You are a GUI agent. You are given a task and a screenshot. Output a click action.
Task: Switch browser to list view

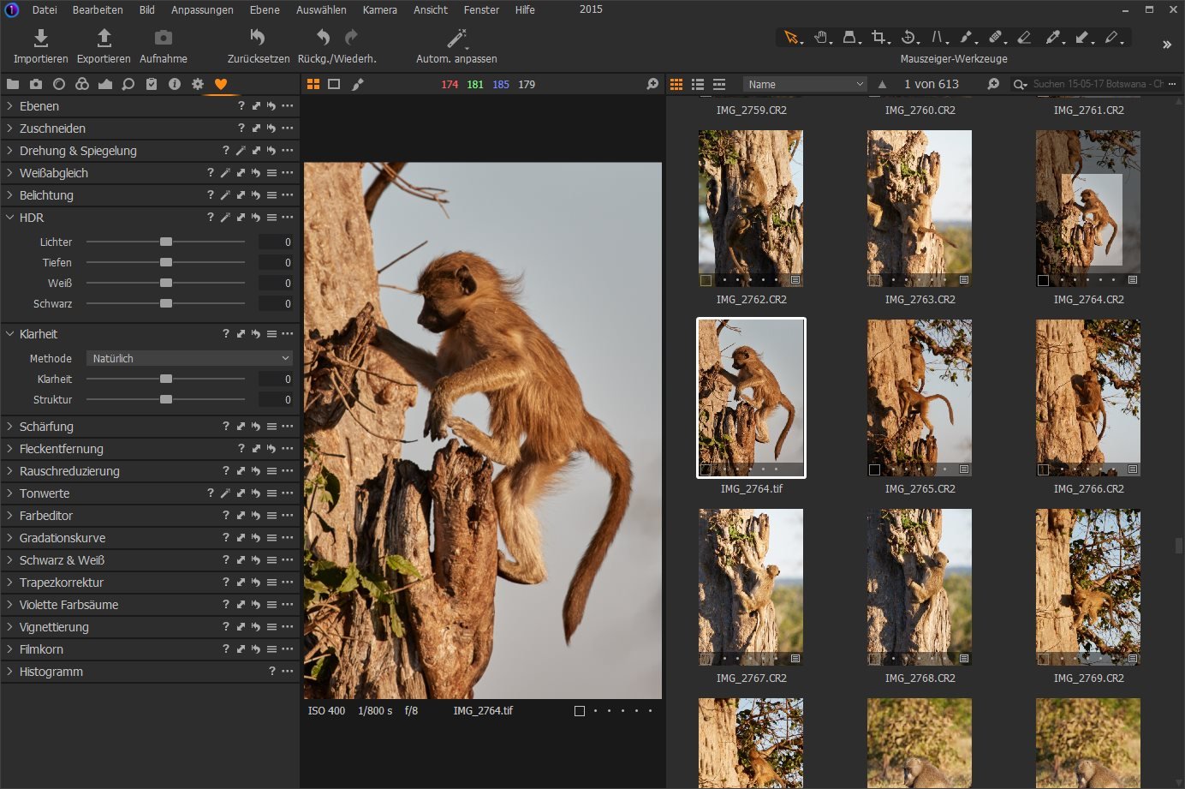tap(698, 84)
